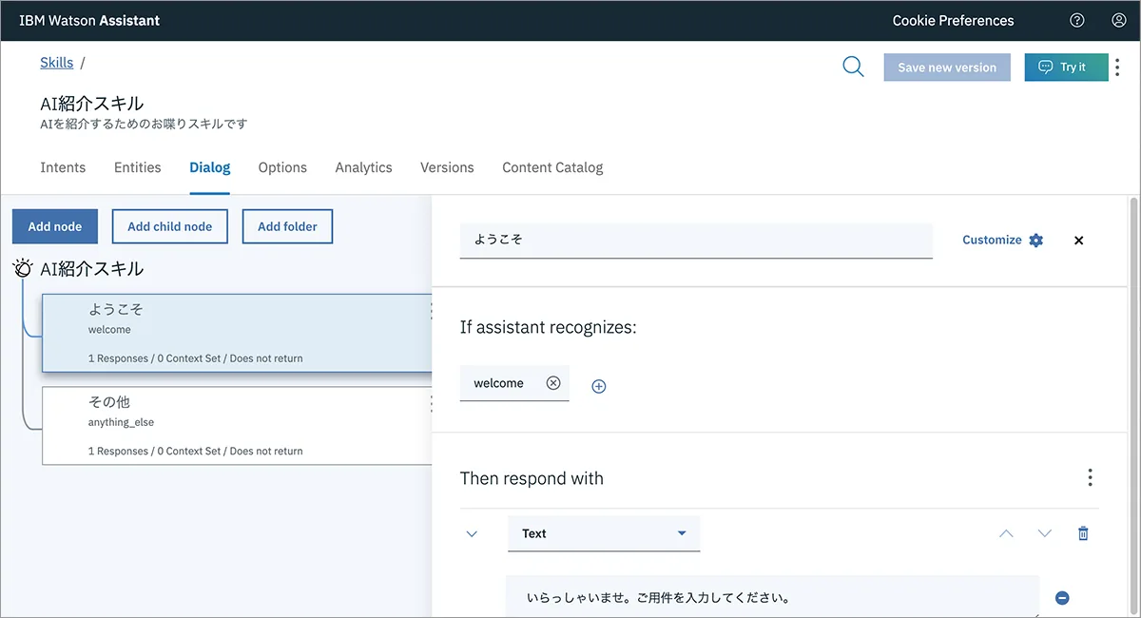Delete the Text response with trash icon
Viewport: 1141px width, 618px height.
pyautogui.click(x=1083, y=533)
